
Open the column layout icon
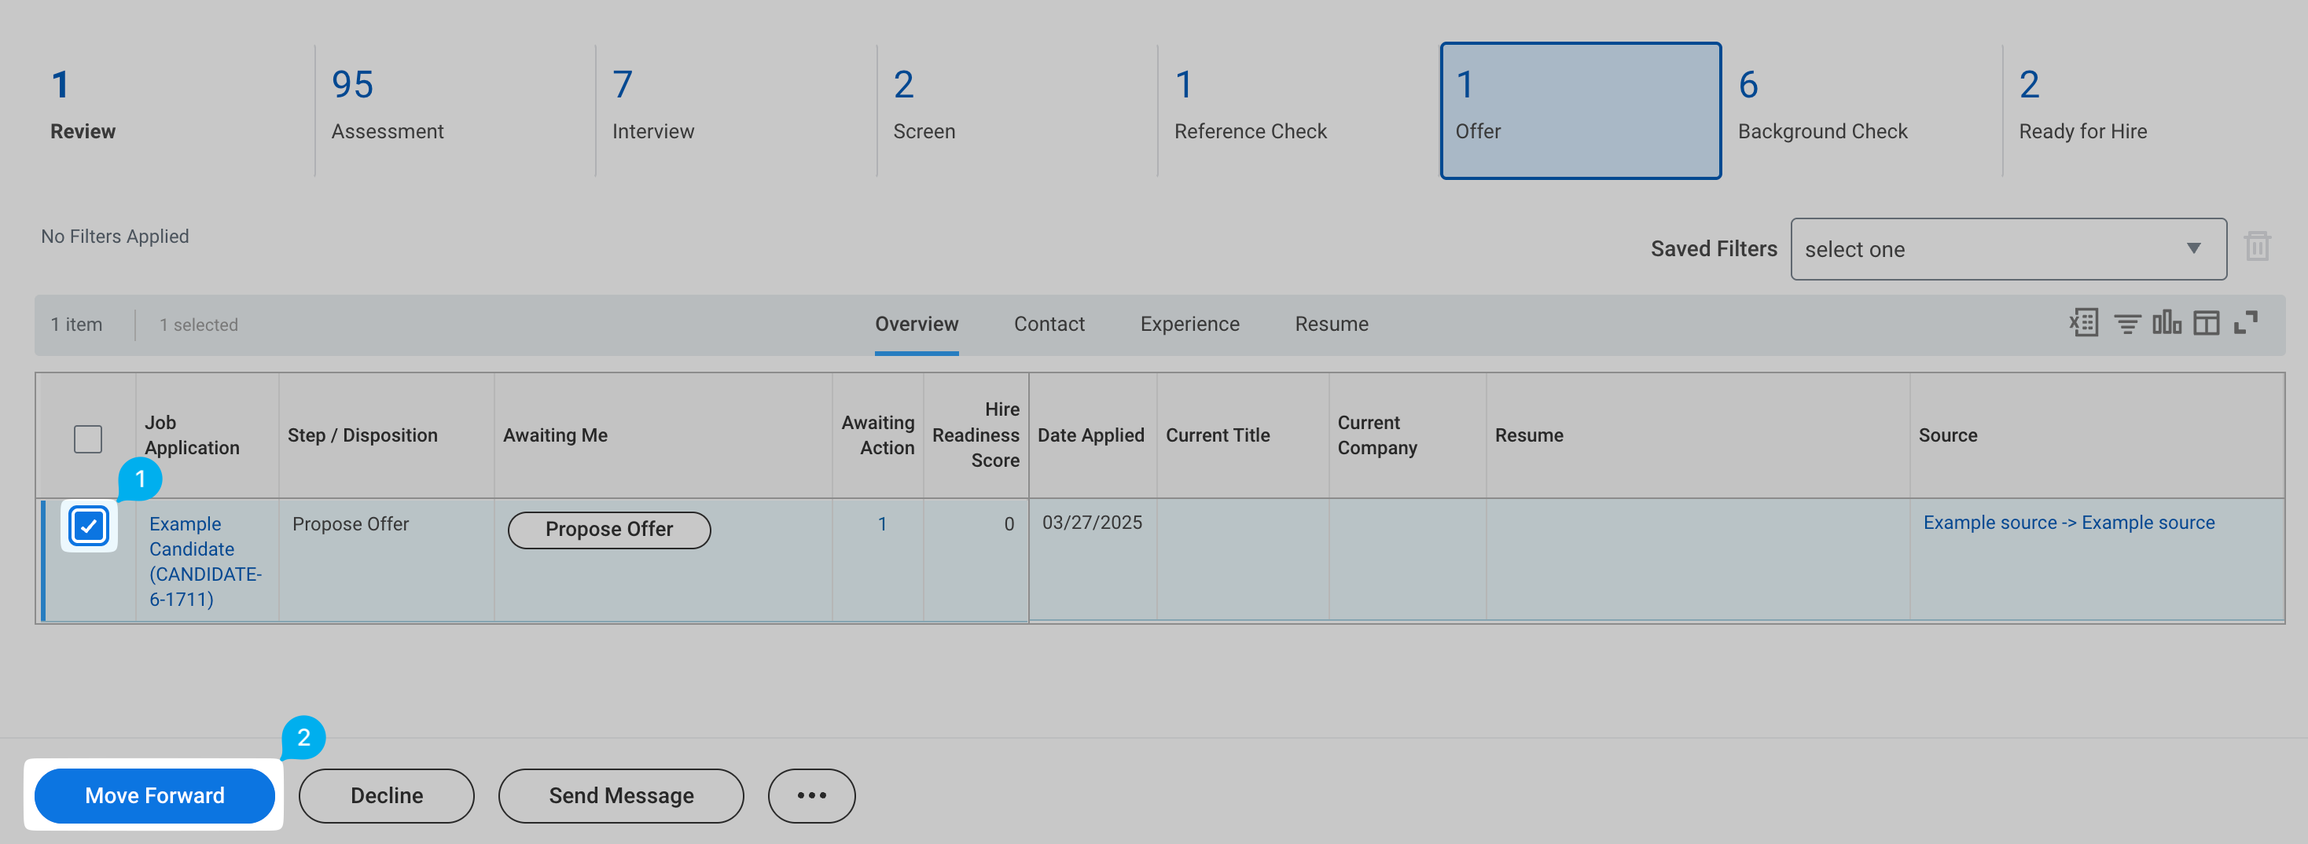[2206, 322]
